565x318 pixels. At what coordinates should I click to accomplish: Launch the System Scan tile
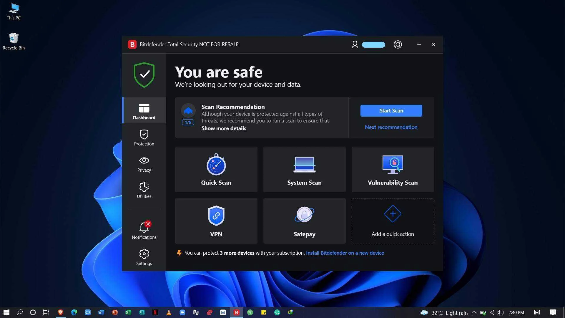(x=305, y=170)
